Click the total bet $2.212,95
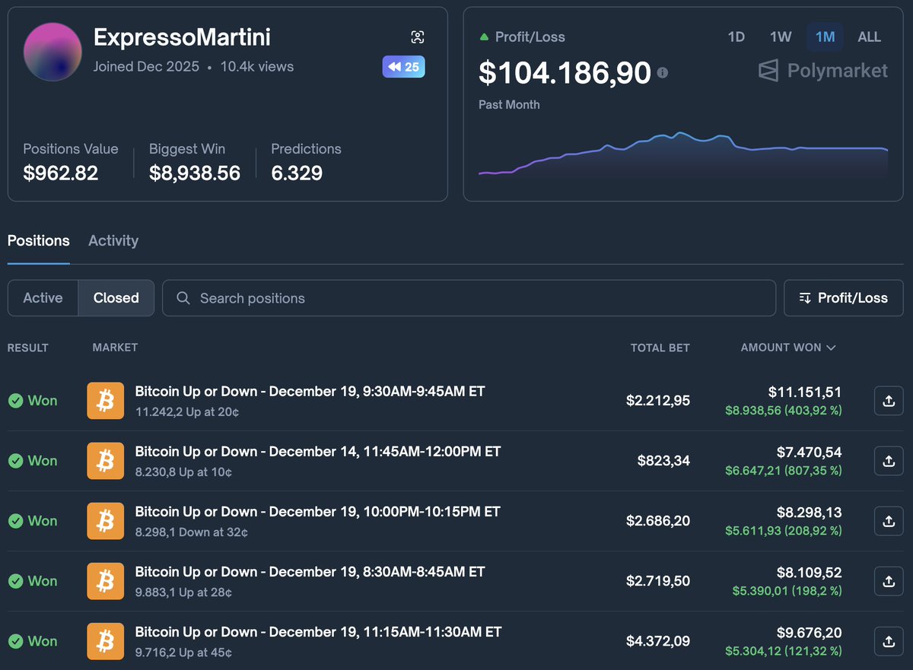Image resolution: width=913 pixels, height=670 pixels. tap(658, 401)
